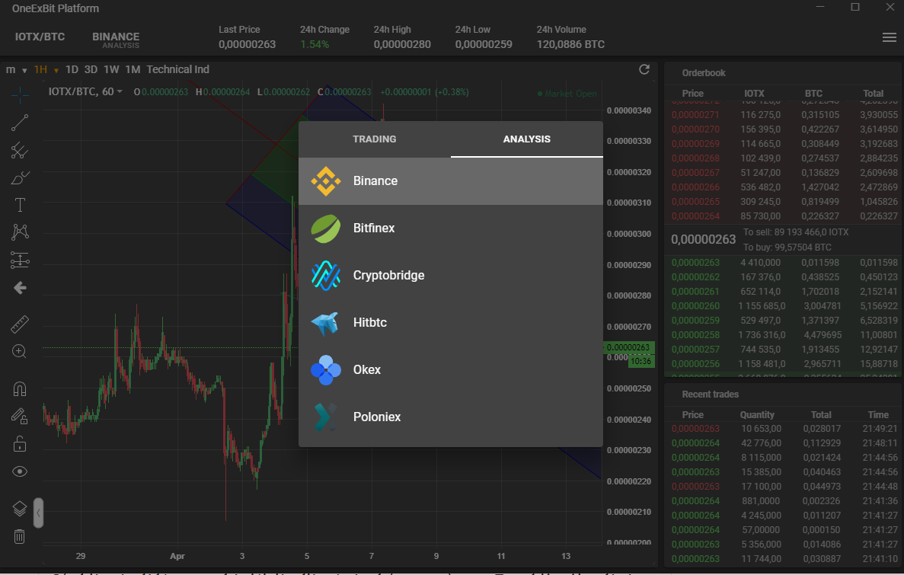The width and height of the screenshot is (904, 575).
Task: Select bid row at price 0,00000262
Action: click(x=784, y=276)
